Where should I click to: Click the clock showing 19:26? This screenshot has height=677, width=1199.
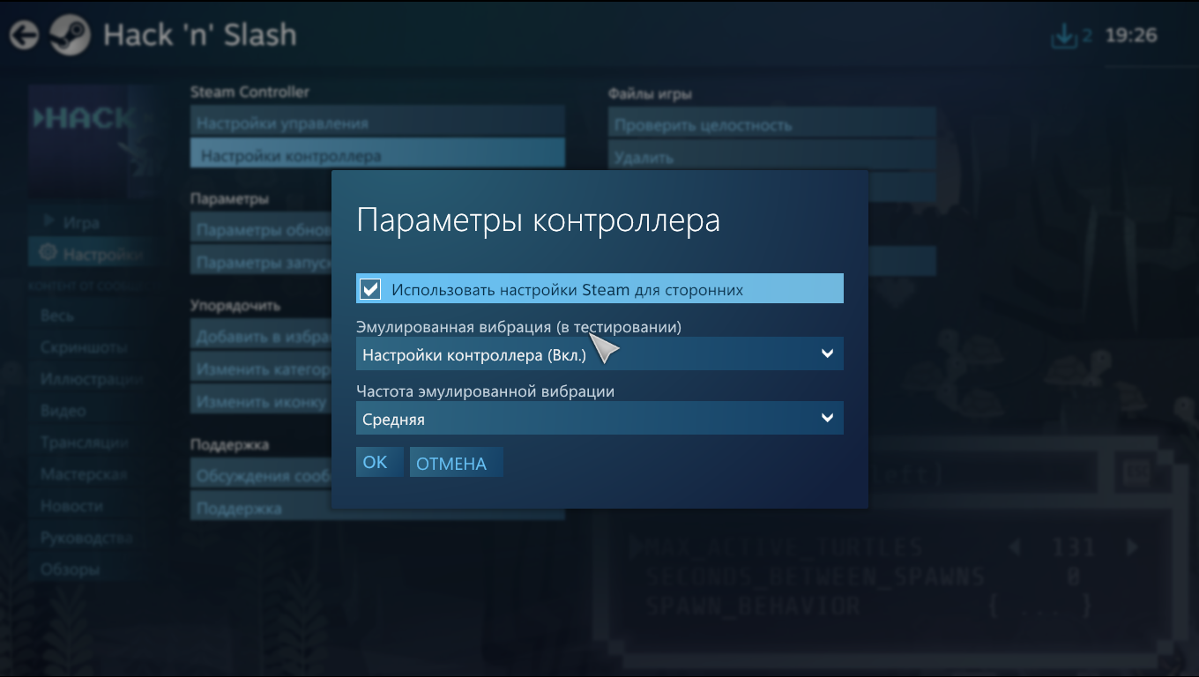pos(1131,36)
